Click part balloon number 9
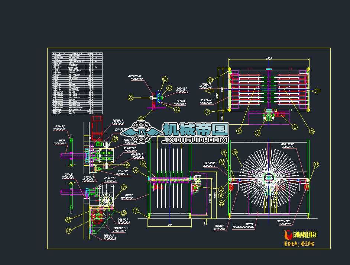The width and height of the screenshot is (350, 265). click(224, 153)
